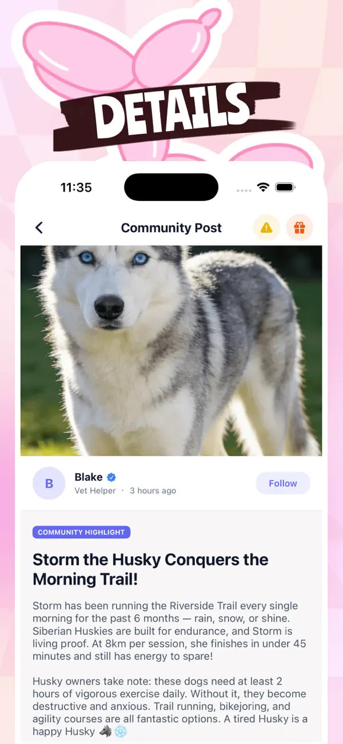Follow Blake with the Follow button
The width and height of the screenshot is (343, 744).
click(x=283, y=483)
